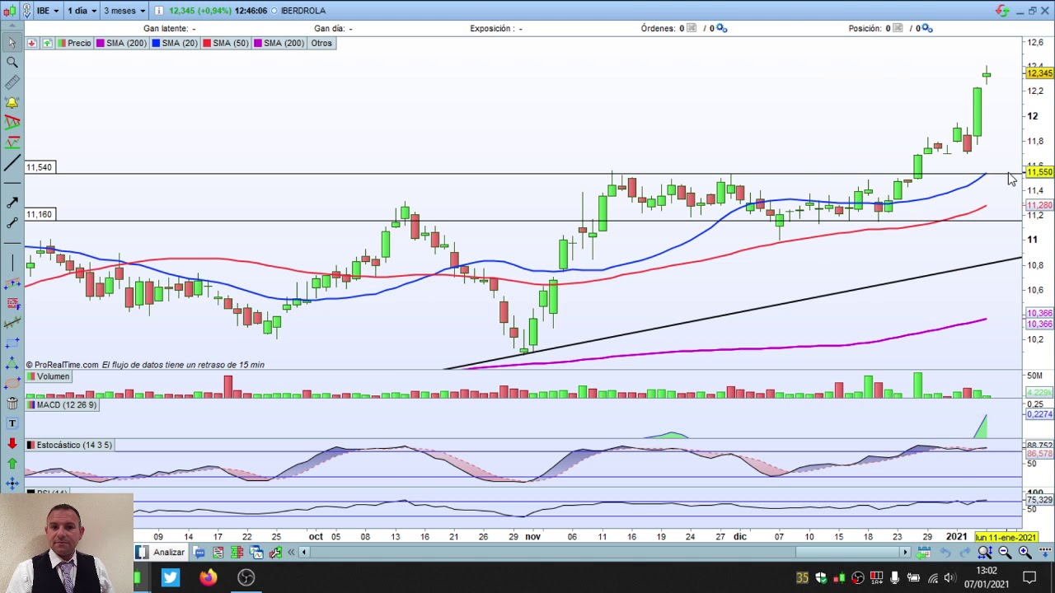Open the SMA (20) indicator label
1055x593 pixels.
[x=175, y=43]
